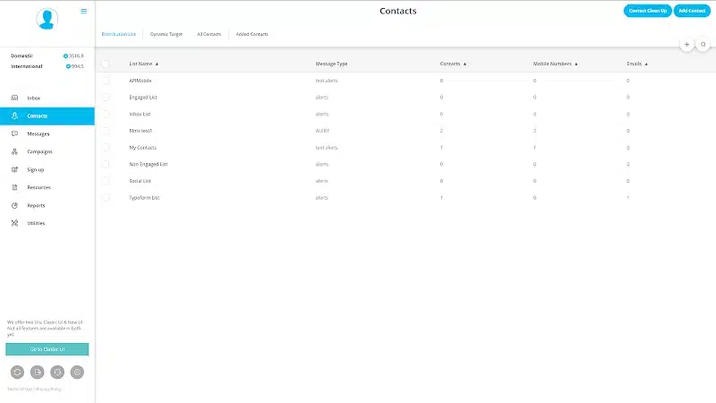Image resolution: width=716 pixels, height=403 pixels.
Task: Sort by Mobile Numbers column arrow
Action: click(576, 64)
